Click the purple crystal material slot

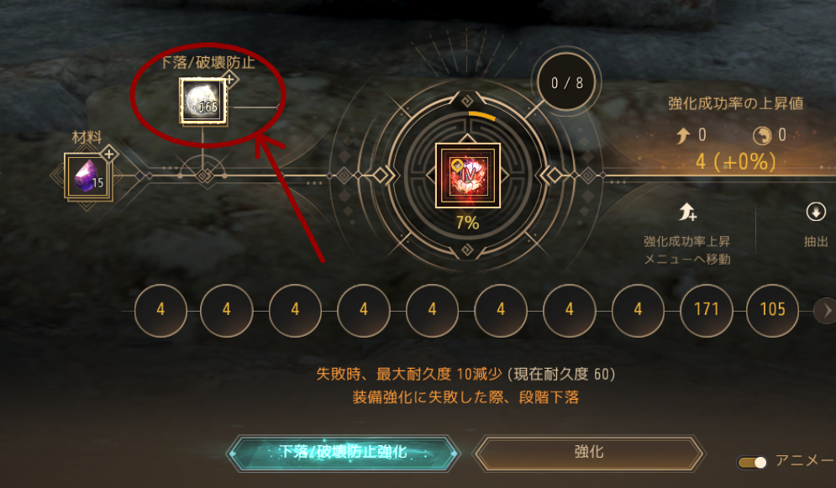pos(87,176)
